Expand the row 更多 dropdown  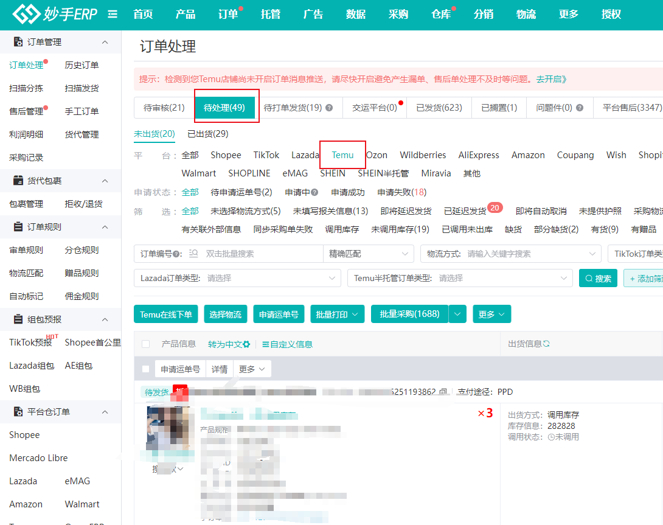coord(252,369)
